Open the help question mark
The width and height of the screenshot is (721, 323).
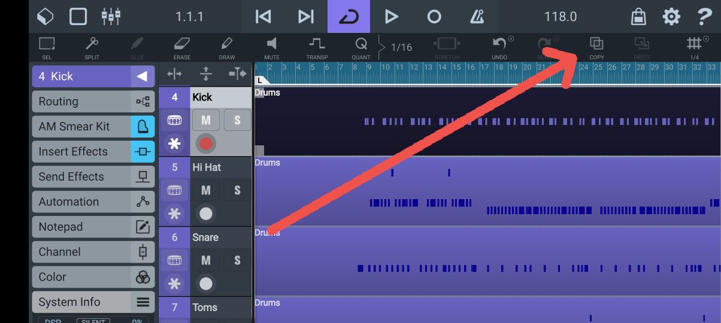click(704, 16)
